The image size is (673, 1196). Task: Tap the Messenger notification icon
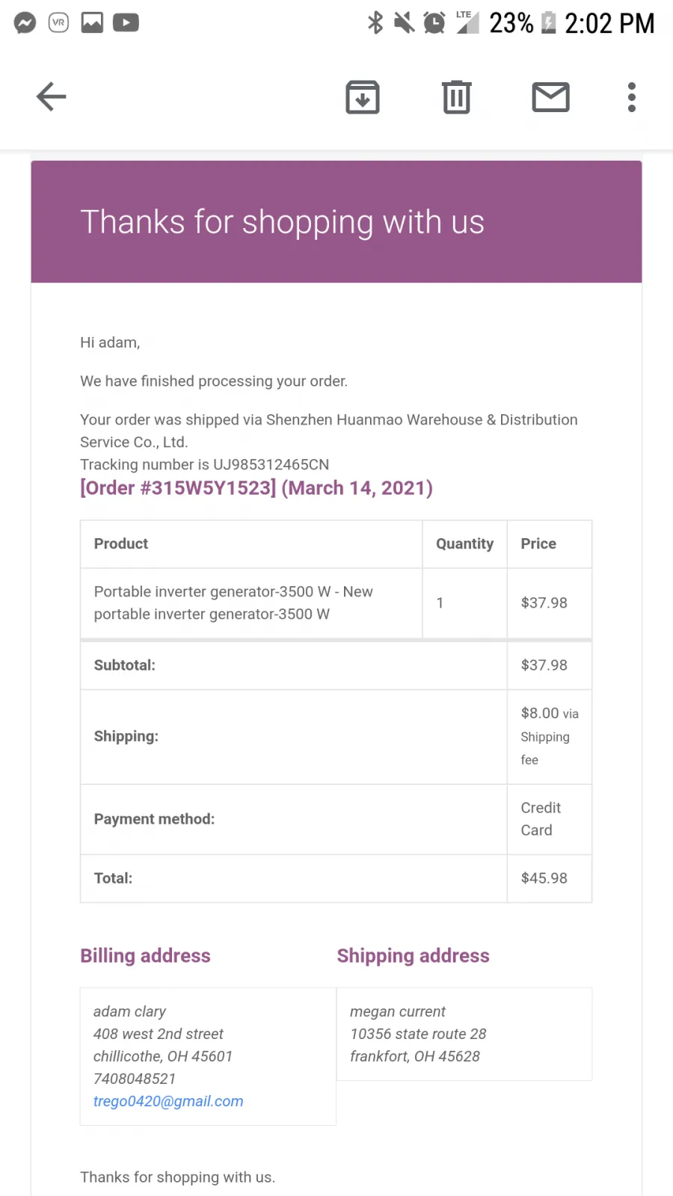[x=25, y=23]
